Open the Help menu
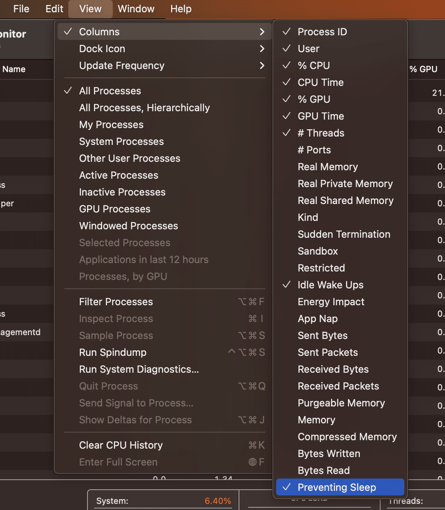 click(181, 9)
